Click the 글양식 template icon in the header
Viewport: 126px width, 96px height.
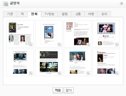click(6, 4)
